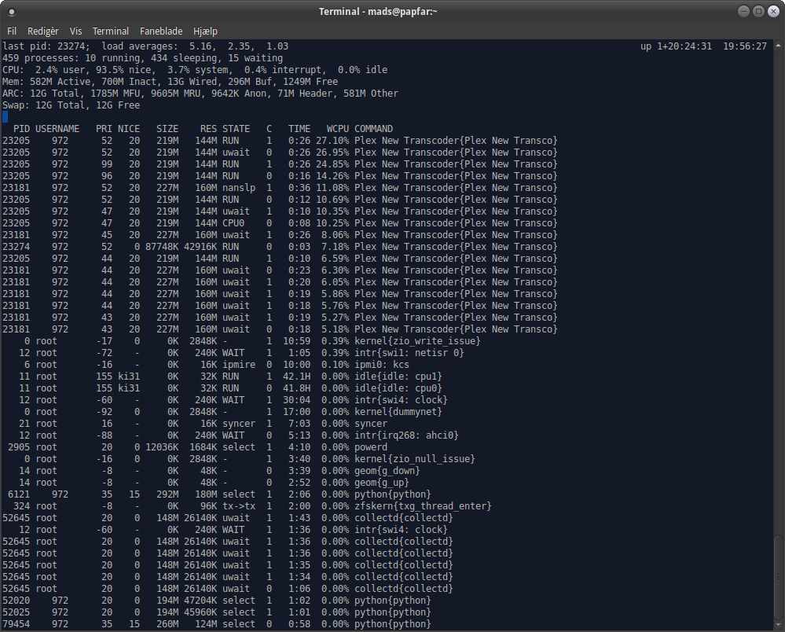Click 'kernel{zio_null_issue}' command

415,459
